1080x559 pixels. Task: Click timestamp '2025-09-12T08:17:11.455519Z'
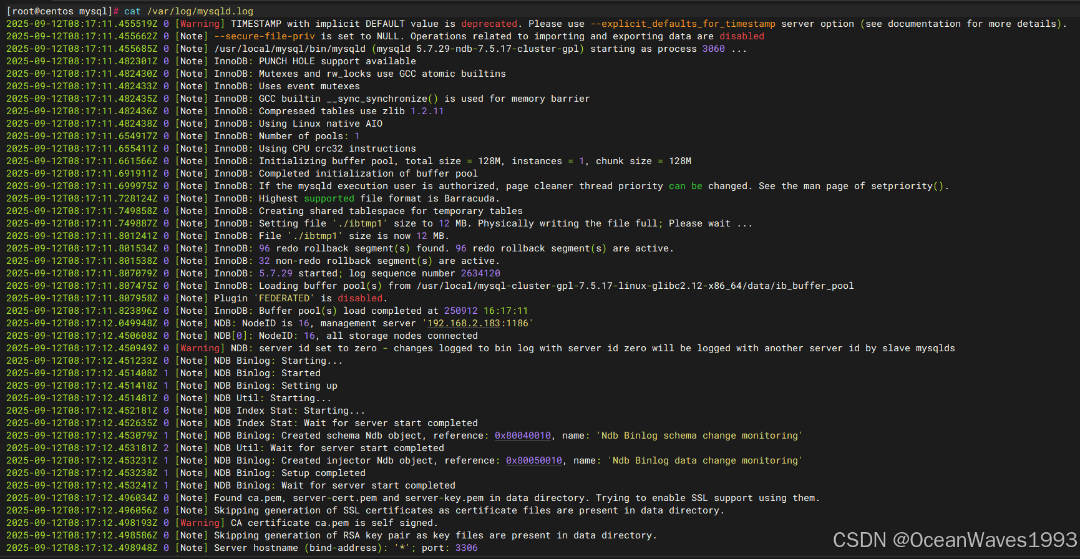82,24
